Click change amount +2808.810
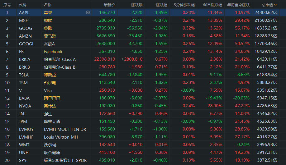The height and width of the screenshot is (165, 286). click(132, 59)
